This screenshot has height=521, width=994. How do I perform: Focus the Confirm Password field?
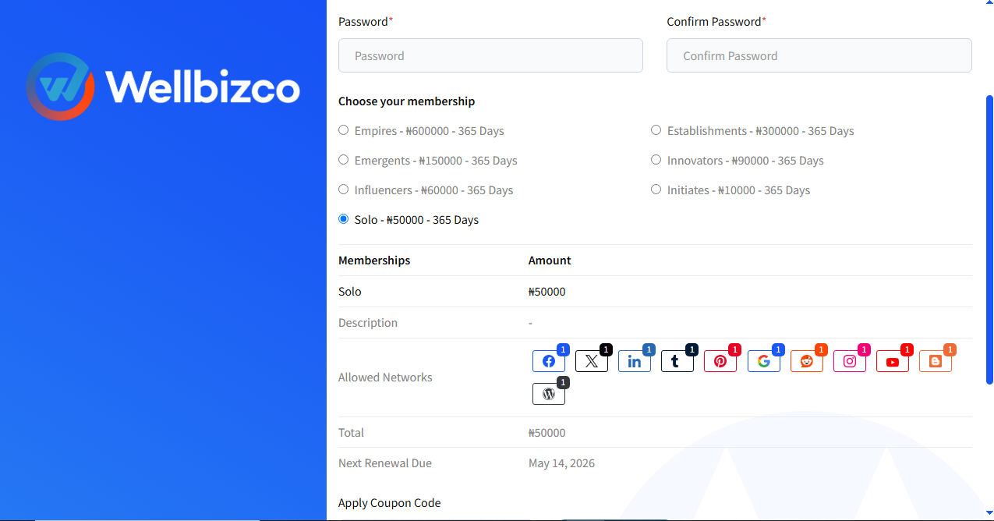pyautogui.click(x=819, y=55)
